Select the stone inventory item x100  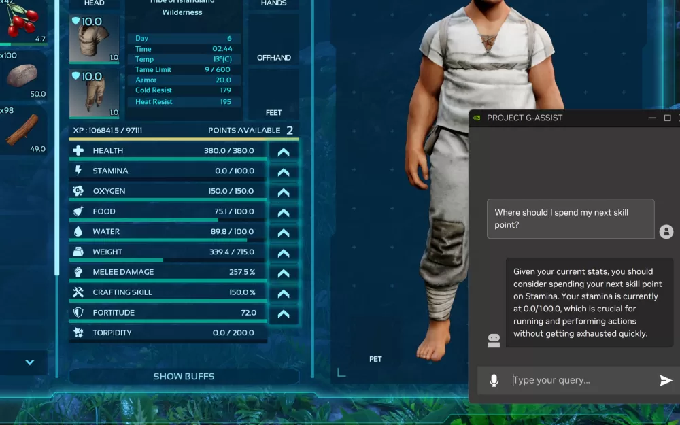(23, 75)
